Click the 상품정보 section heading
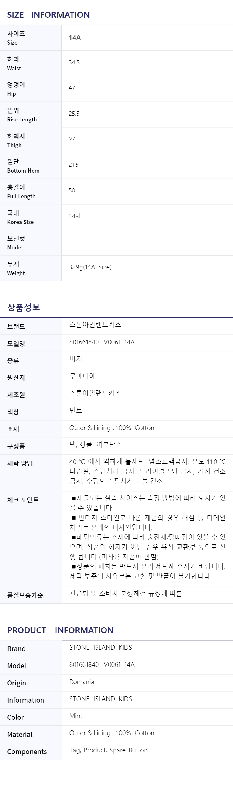The image size is (233, 791). [x=24, y=307]
